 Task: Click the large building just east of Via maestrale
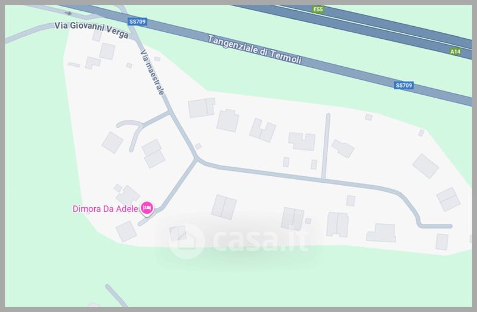(202, 108)
